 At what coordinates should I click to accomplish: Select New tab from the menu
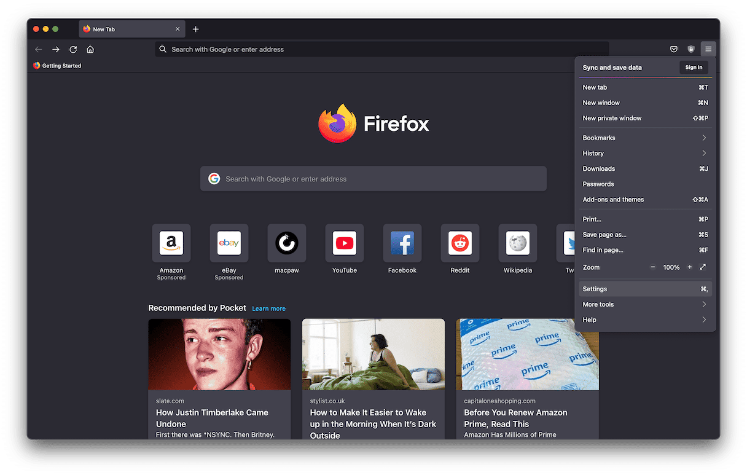(645, 87)
